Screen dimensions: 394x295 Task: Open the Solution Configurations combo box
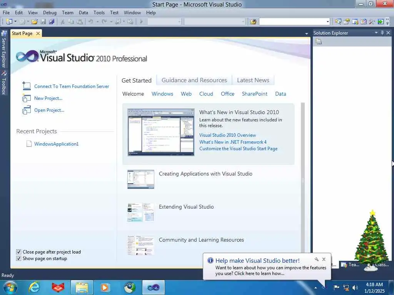(164, 22)
